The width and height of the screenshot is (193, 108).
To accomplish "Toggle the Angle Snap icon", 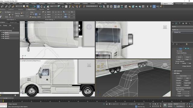I will pos(73,7).
